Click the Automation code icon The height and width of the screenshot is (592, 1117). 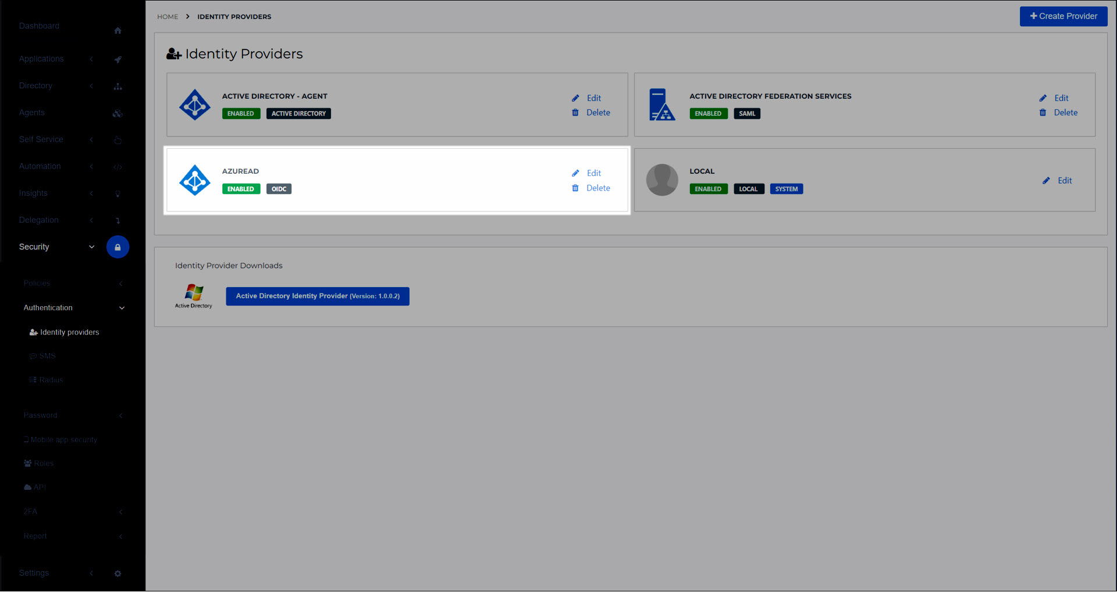(118, 167)
